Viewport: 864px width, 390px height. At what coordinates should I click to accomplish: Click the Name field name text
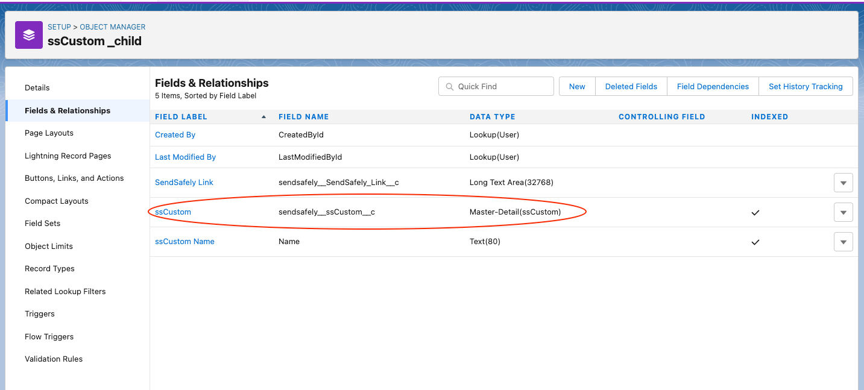pos(289,242)
